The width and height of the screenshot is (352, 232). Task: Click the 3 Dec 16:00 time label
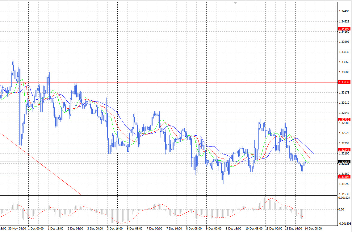tap(115, 229)
